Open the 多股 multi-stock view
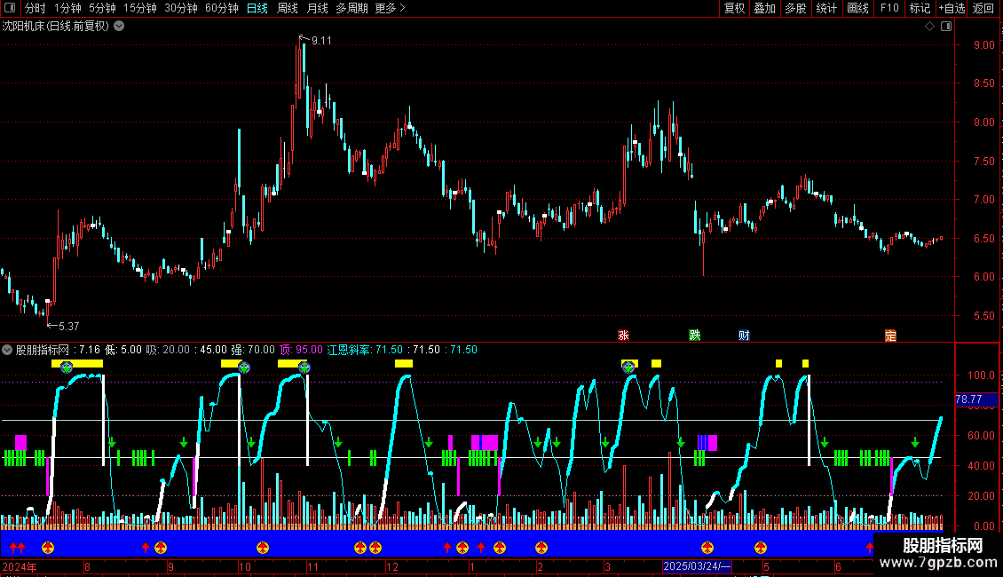The image size is (1003, 577). (x=796, y=8)
